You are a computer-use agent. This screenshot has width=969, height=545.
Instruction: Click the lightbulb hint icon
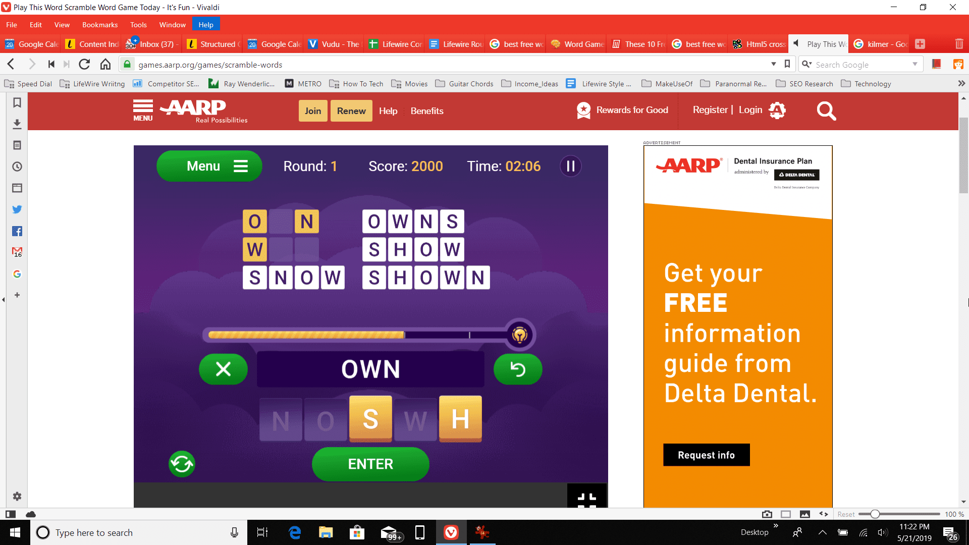tap(520, 335)
